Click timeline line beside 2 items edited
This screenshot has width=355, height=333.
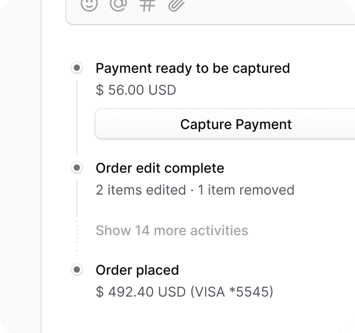(x=77, y=199)
